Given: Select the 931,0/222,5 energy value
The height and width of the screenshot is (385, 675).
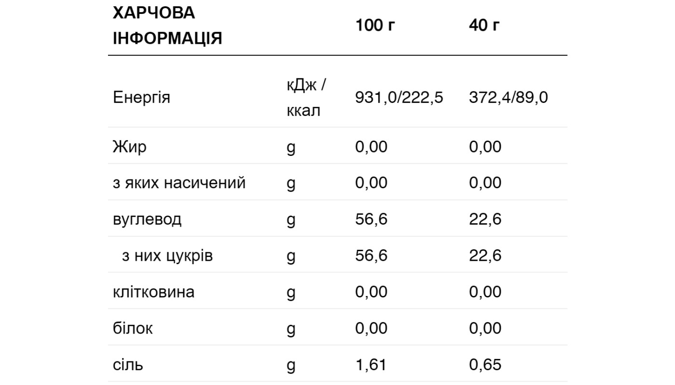Looking at the screenshot, I should click(x=399, y=98).
